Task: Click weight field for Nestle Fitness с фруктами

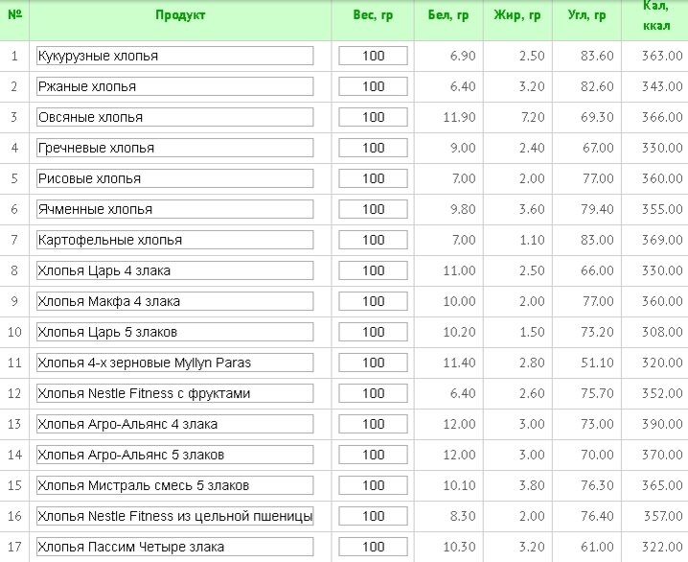Action: (373, 393)
